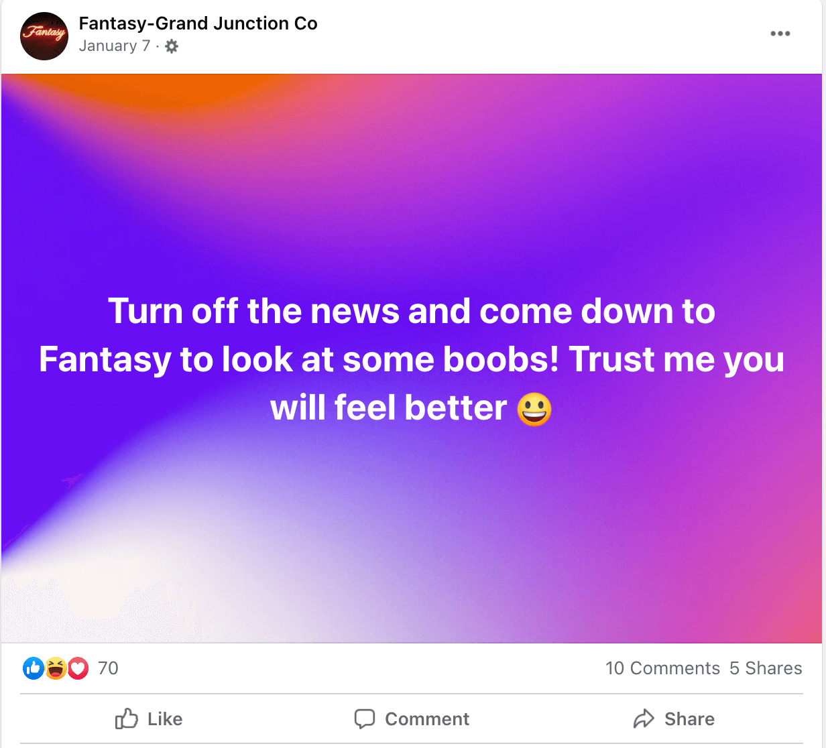Click the thumbs-up outline icon next to Like

point(127,719)
